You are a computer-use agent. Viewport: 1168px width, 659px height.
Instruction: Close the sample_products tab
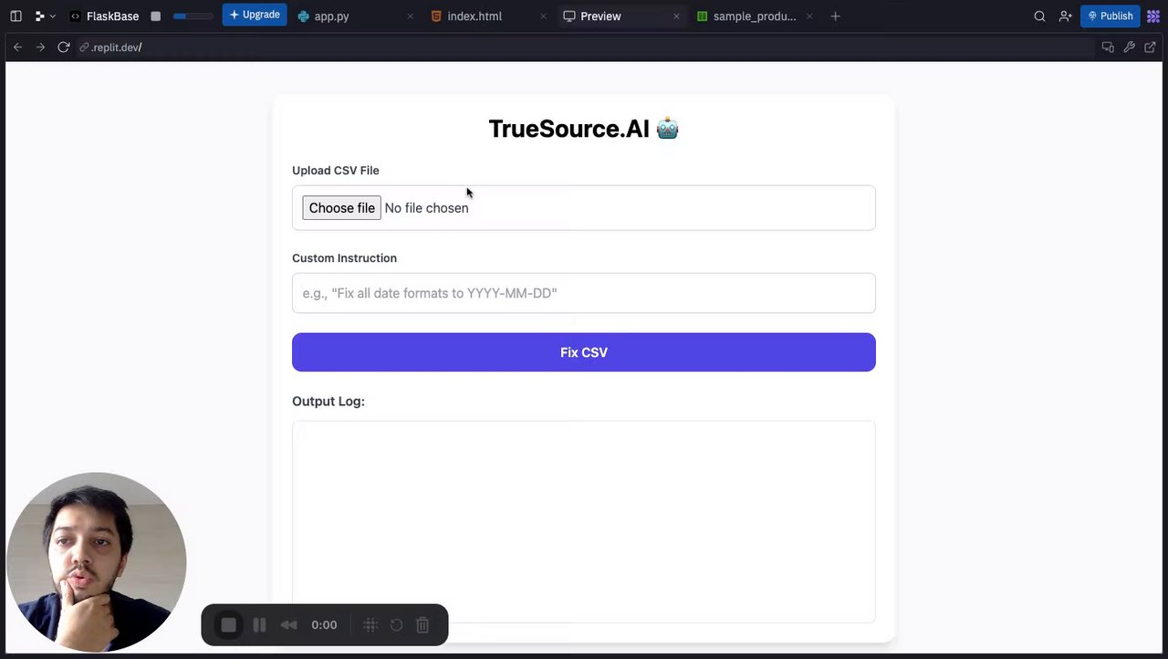click(x=809, y=16)
